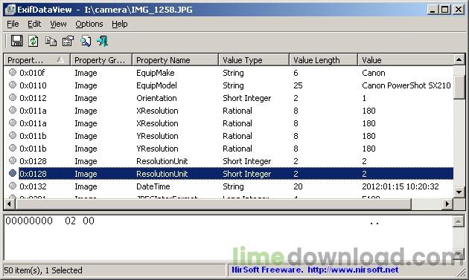Click the value 'Canon PowerShot SX210'

click(406, 85)
